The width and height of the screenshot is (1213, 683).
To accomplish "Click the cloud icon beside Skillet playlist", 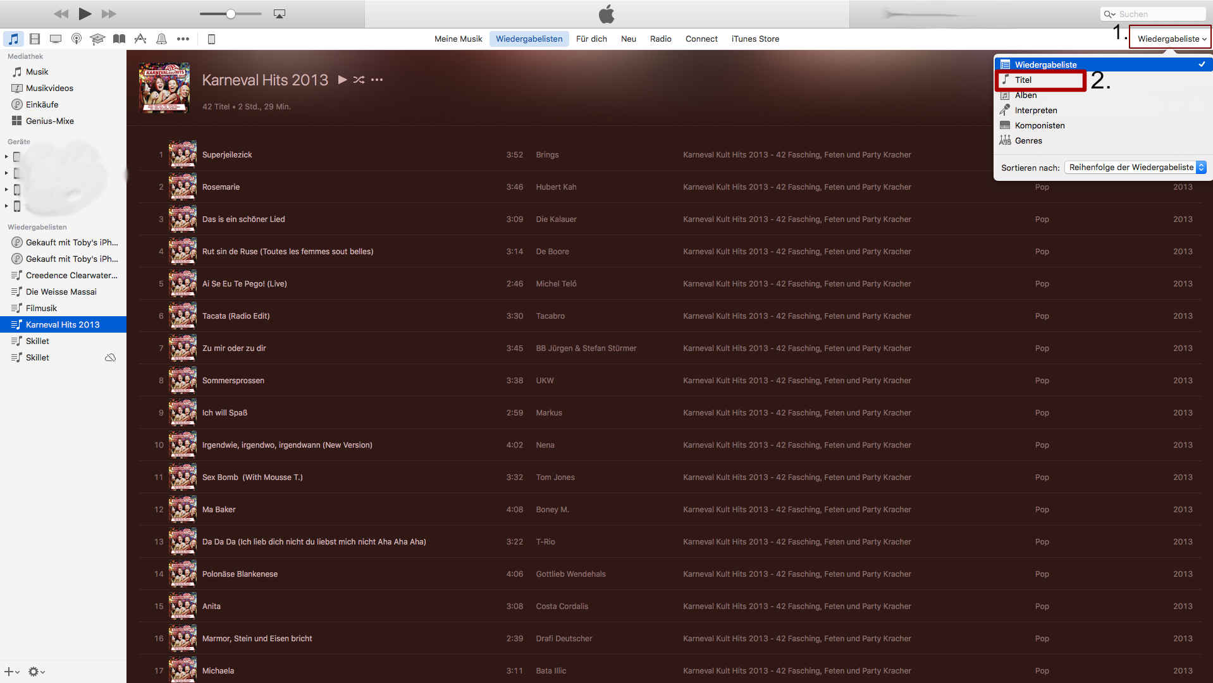I will 110,357.
